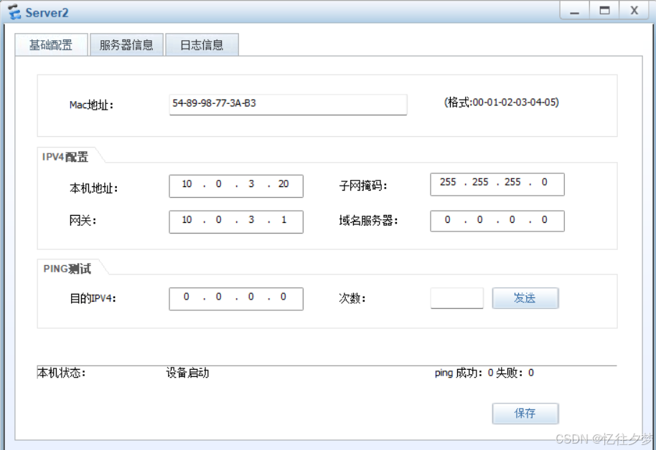
Task: Open the 服务器信息 tab
Action: pos(126,44)
